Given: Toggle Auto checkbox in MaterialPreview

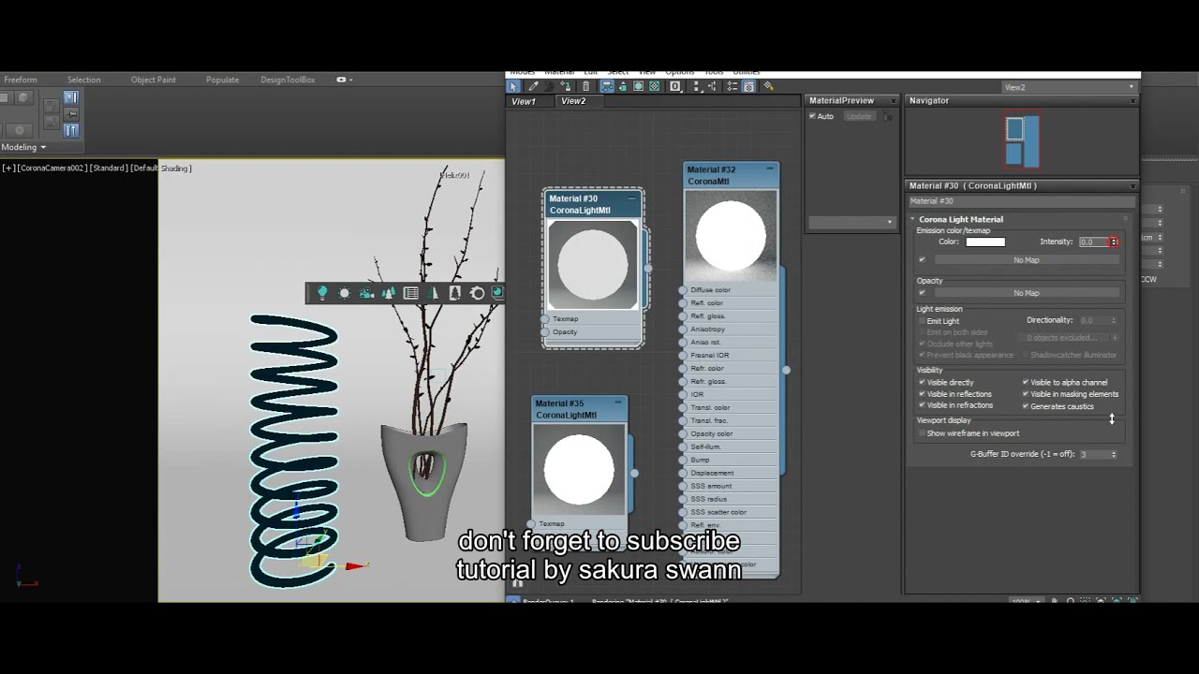Looking at the screenshot, I should 813,116.
